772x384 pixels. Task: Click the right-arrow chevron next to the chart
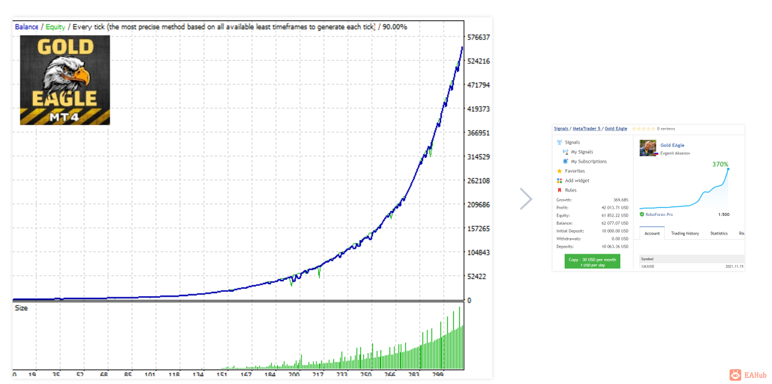pos(526,199)
